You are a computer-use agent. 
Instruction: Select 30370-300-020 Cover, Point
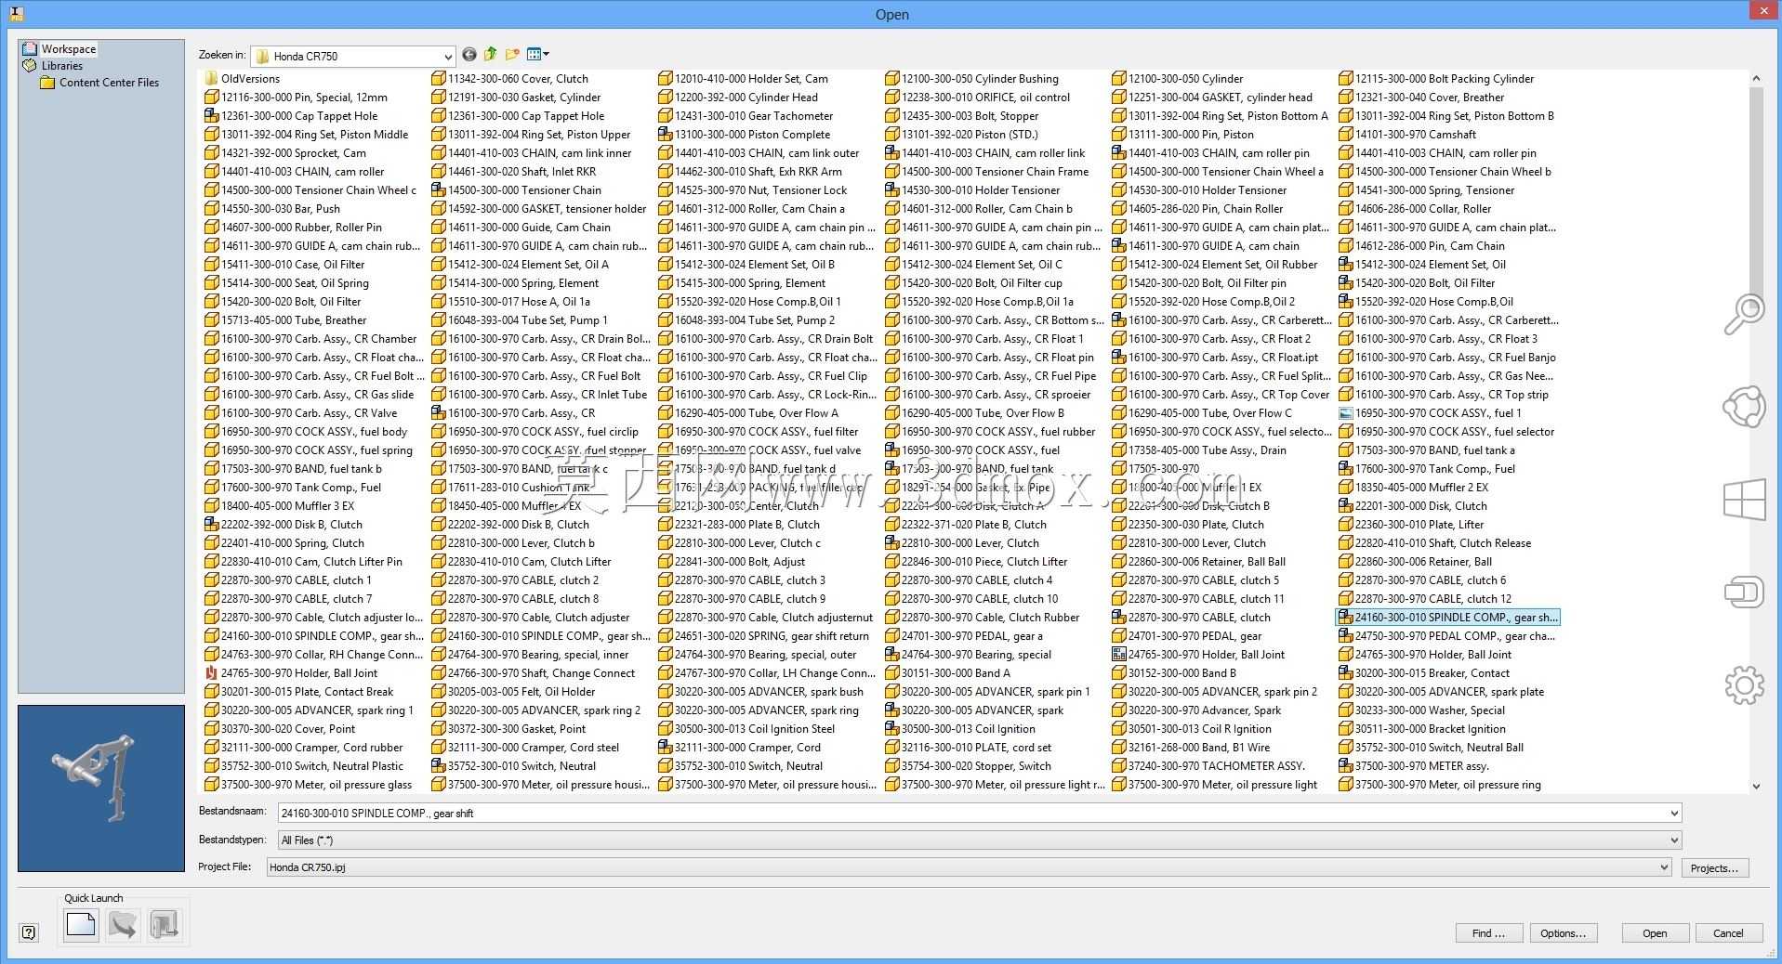[x=288, y=729]
